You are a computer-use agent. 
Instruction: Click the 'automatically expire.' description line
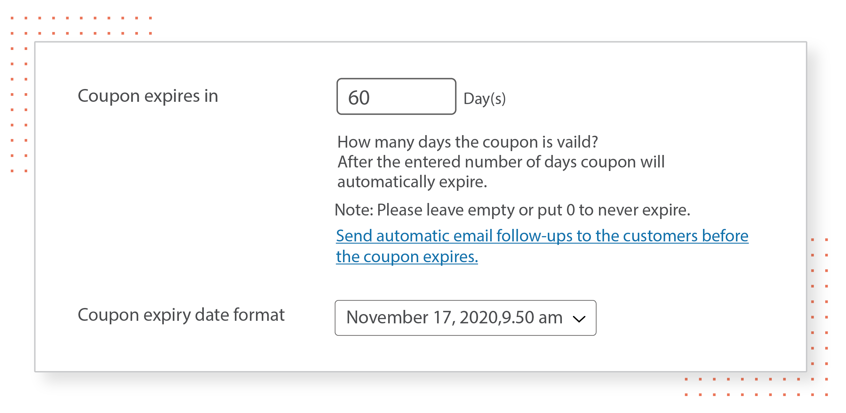point(412,182)
